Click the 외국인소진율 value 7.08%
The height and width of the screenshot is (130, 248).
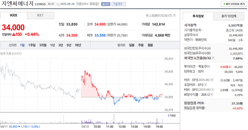pyautogui.click(x=238, y=58)
